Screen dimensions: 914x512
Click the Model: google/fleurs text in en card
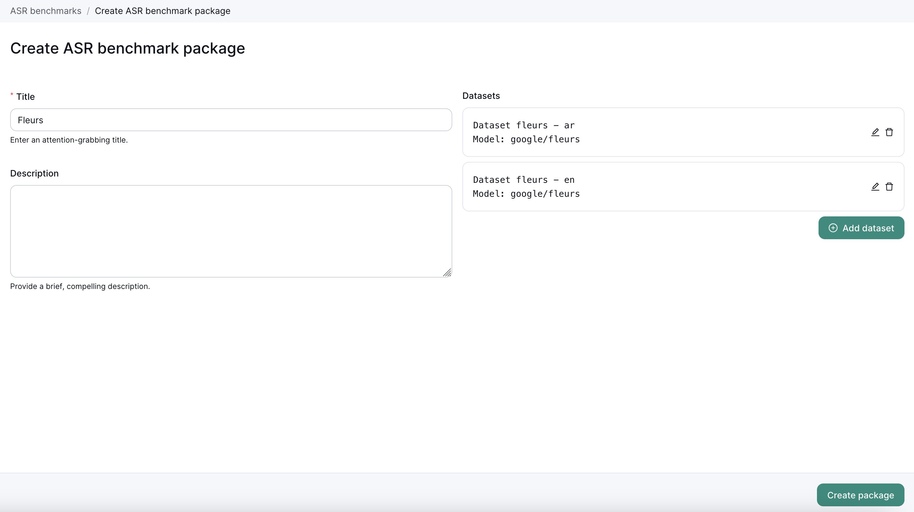526,194
